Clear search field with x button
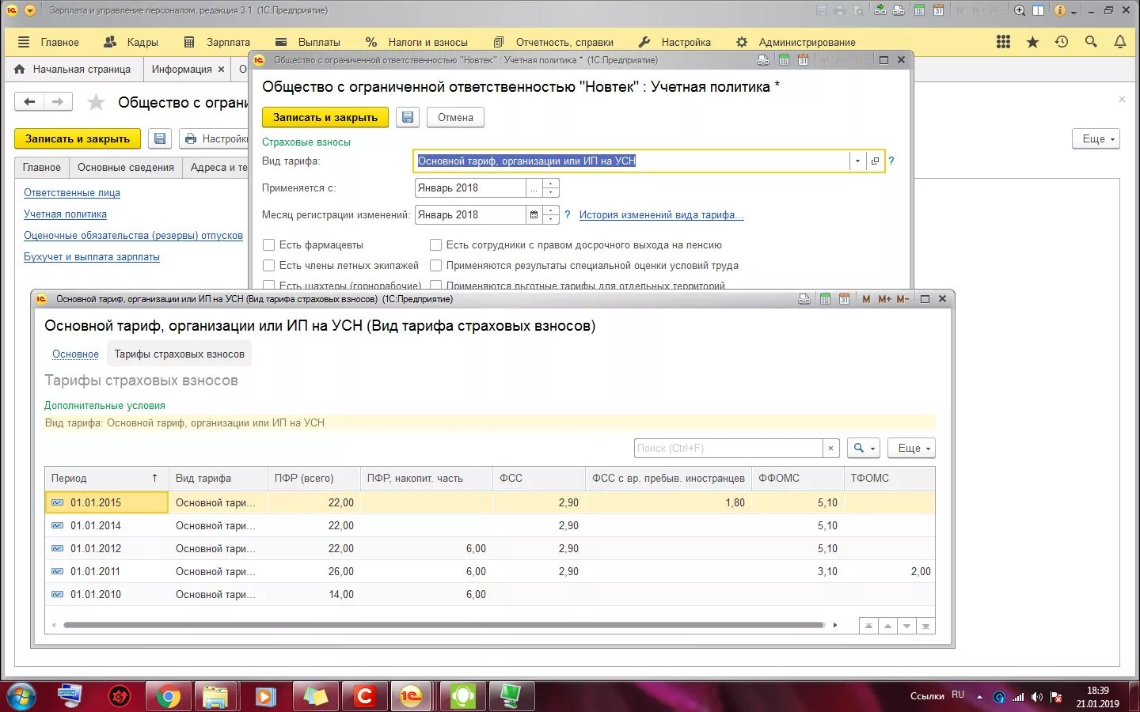Screen dimensions: 1140x712 click(830, 448)
